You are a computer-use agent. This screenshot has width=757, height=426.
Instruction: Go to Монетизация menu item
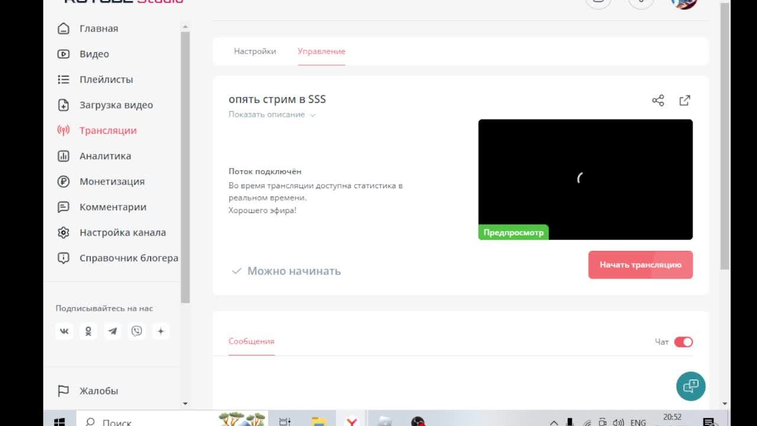[112, 182]
